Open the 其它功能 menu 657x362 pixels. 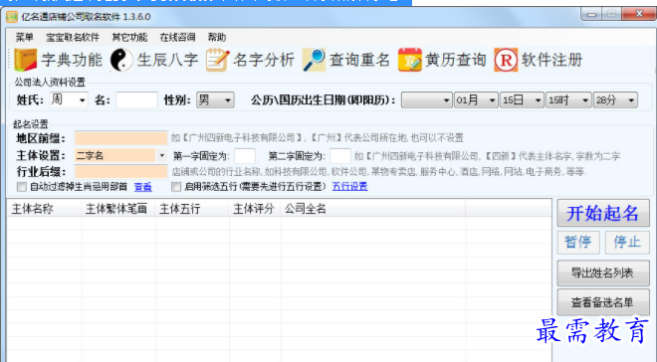pos(129,37)
